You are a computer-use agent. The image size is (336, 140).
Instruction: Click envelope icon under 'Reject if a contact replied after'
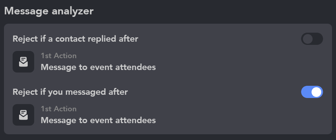[x=23, y=62]
